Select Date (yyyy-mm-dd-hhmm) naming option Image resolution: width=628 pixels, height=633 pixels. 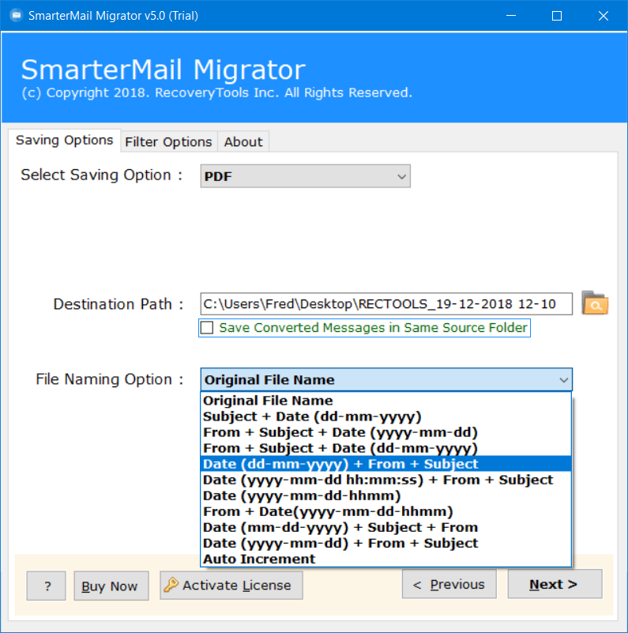coord(385,495)
